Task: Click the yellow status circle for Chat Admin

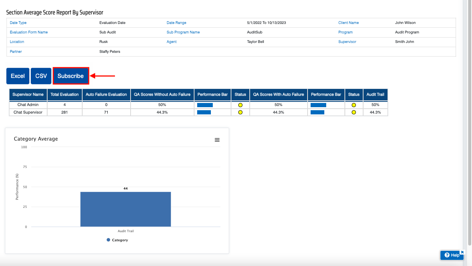Action: tap(240, 105)
